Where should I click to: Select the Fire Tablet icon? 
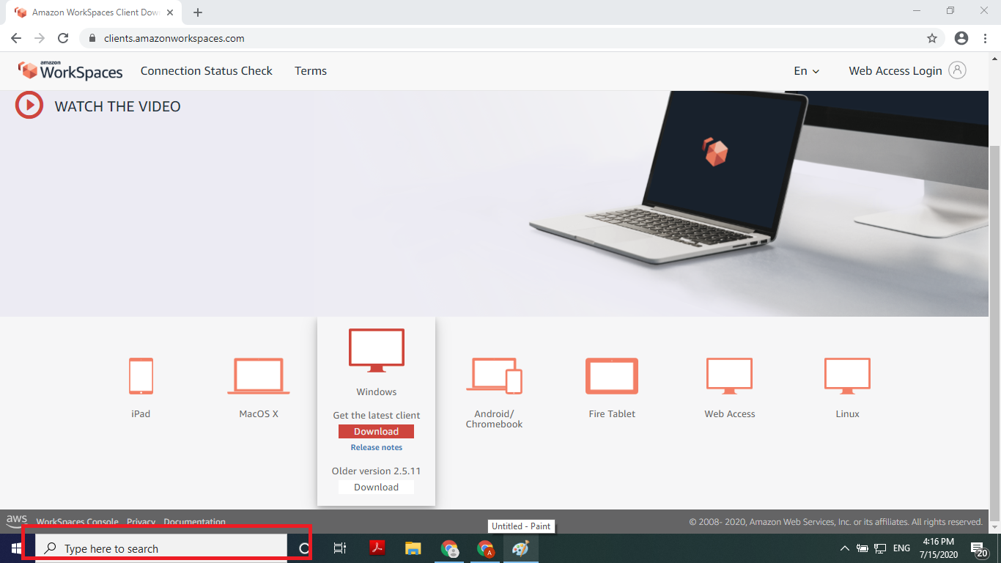click(612, 376)
